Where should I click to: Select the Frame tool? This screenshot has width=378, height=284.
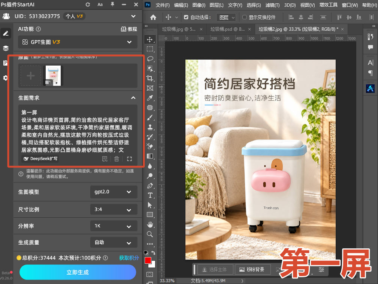(x=150, y=88)
